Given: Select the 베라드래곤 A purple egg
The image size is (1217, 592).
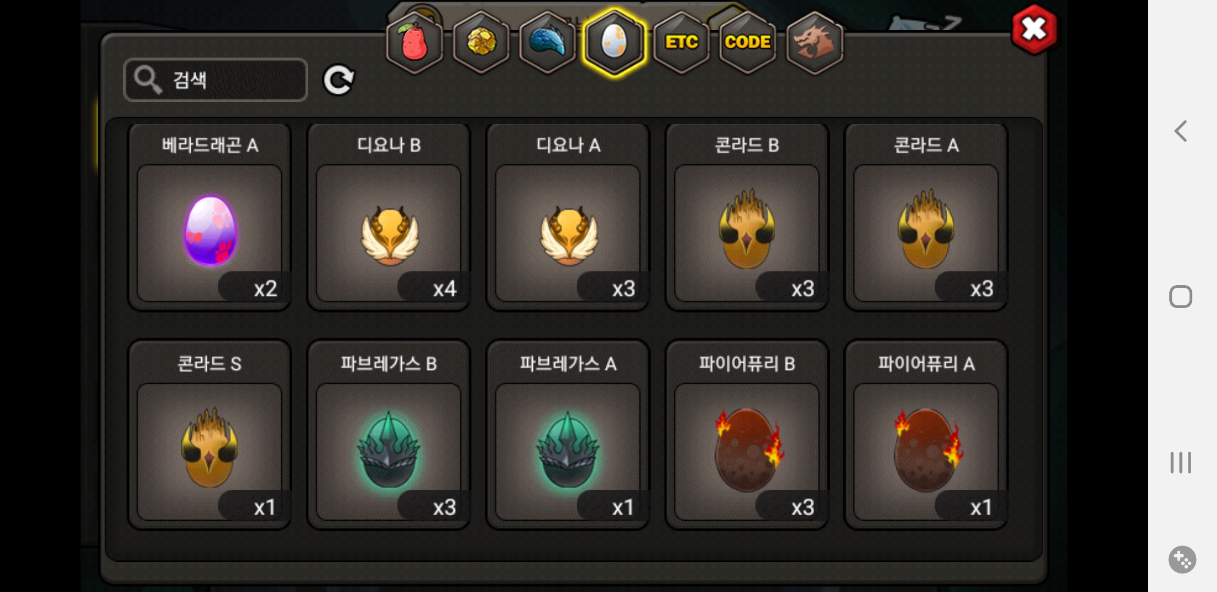Looking at the screenshot, I should coord(209,217).
